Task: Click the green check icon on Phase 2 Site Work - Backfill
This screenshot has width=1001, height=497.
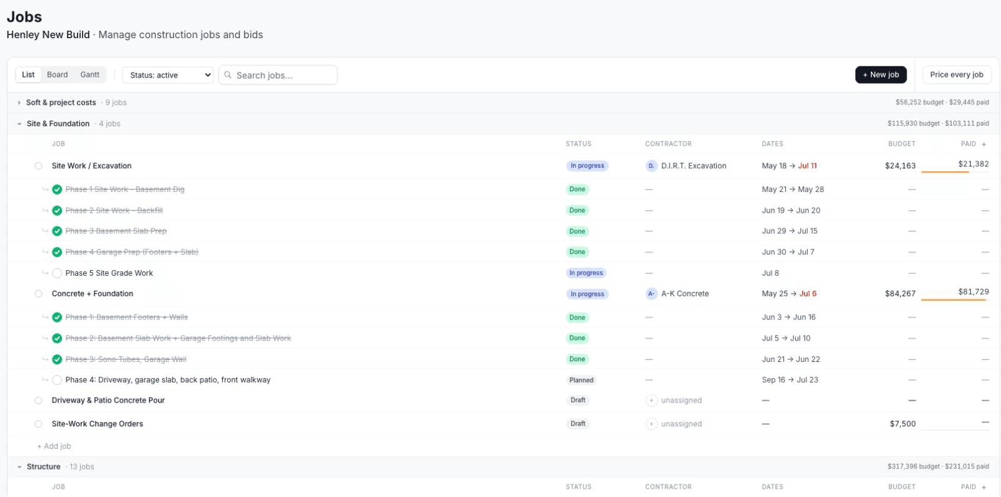Action: (57, 211)
